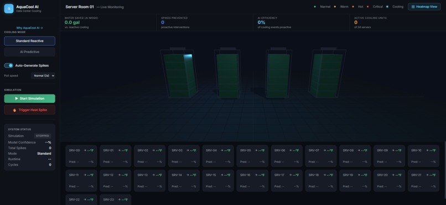Click the Normal legend dot

tap(315, 7)
